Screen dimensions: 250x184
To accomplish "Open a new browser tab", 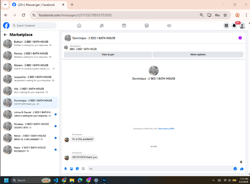I will tap(72, 4).
